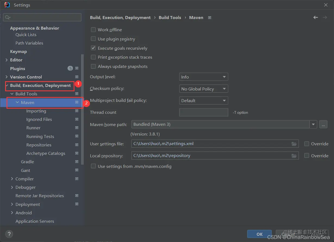Image resolution: width=334 pixels, height=242 pixels.
Task: Click the forward navigation arrow
Action: [x=325, y=17]
